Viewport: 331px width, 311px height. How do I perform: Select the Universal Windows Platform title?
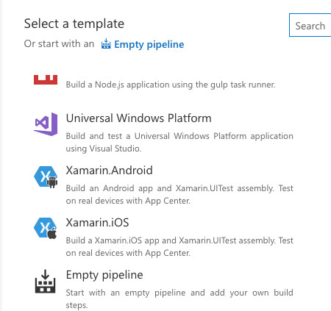(x=139, y=118)
